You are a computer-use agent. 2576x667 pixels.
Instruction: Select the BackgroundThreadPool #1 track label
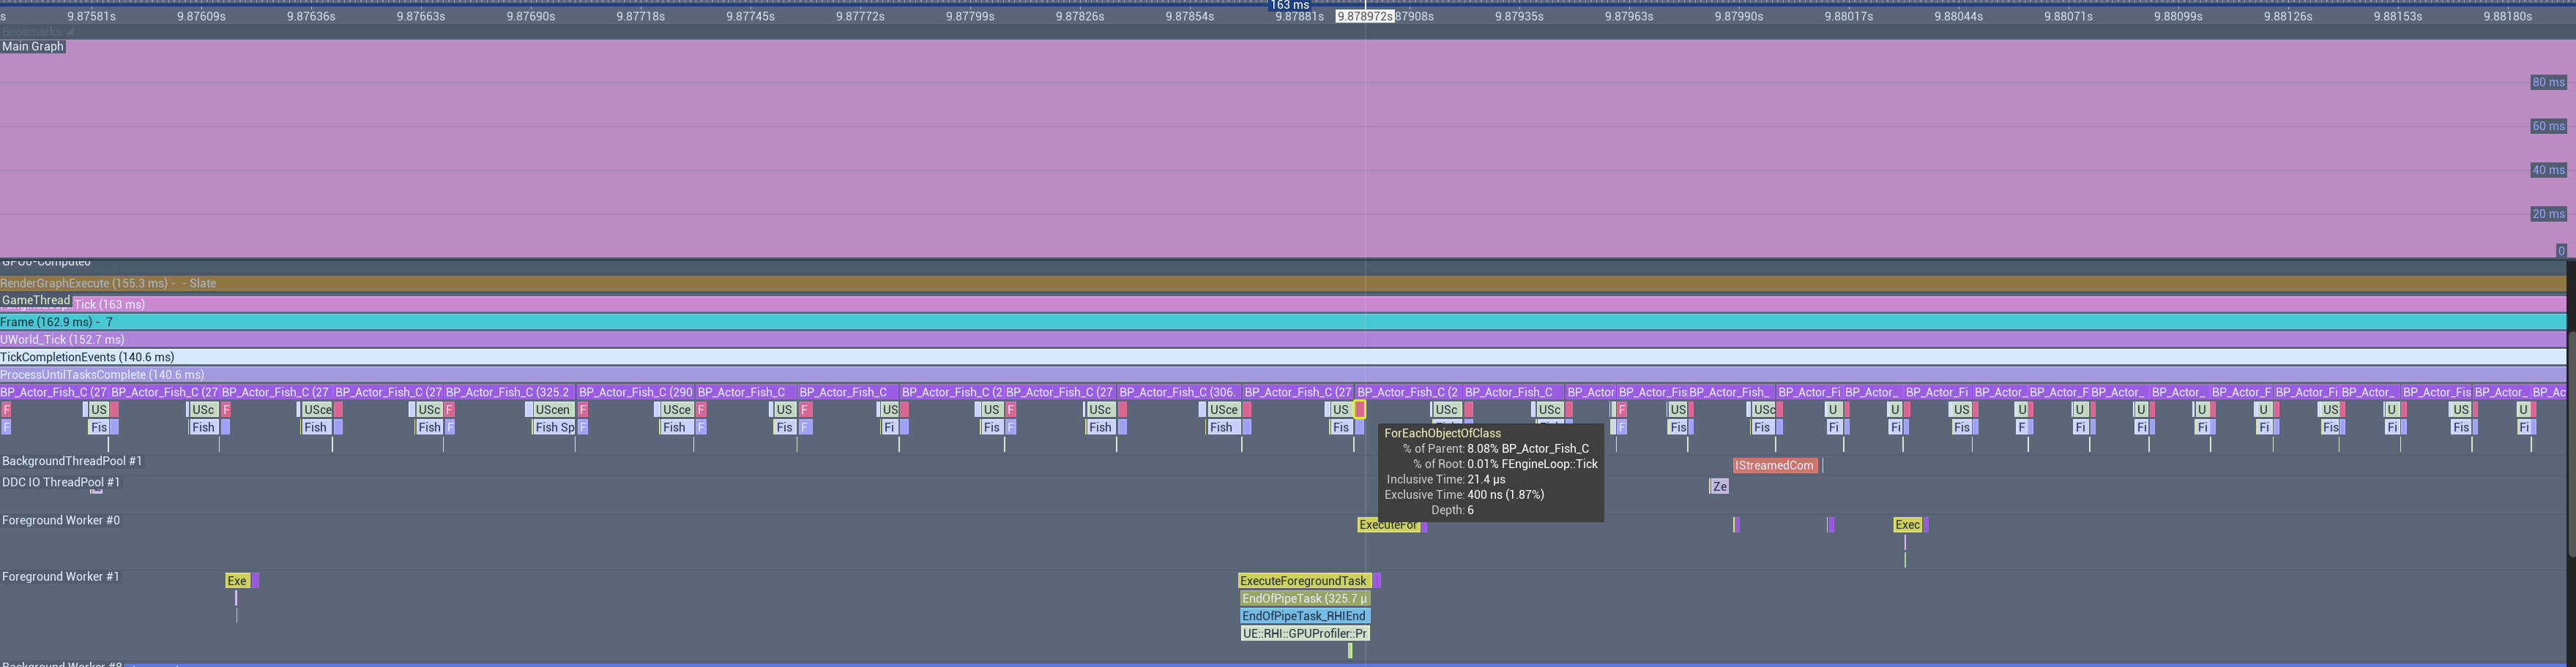coord(72,461)
